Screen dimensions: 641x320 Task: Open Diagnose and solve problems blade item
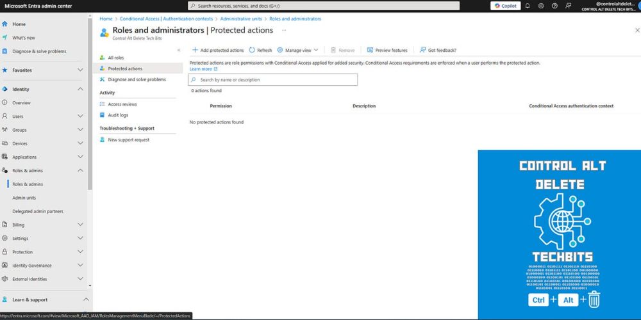pos(137,79)
